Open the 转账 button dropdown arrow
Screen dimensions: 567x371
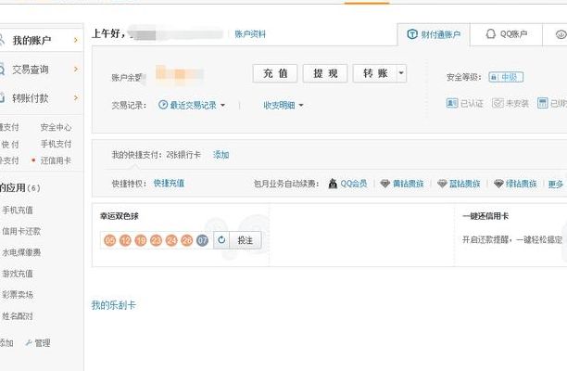click(401, 73)
